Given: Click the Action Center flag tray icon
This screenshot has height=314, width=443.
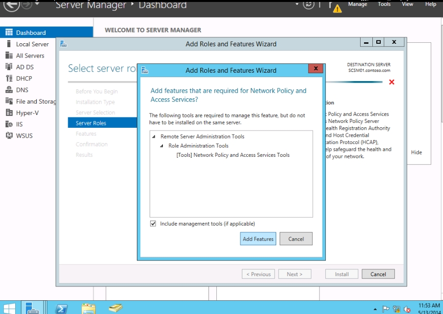Looking at the screenshot, I should coord(386,309).
